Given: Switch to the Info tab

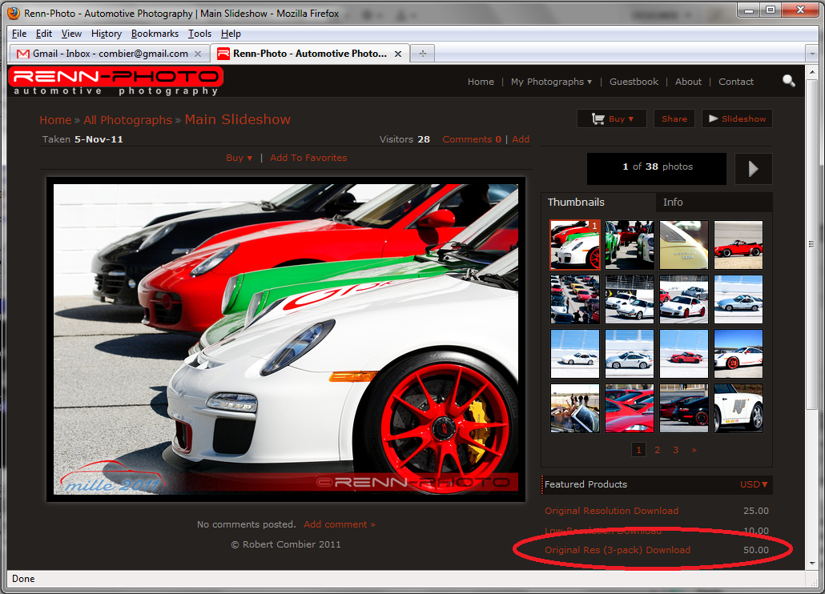Looking at the screenshot, I should click(x=673, y=203).
